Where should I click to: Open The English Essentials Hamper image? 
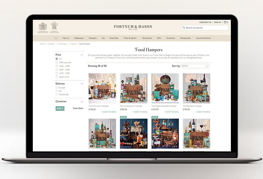point(165,88)
